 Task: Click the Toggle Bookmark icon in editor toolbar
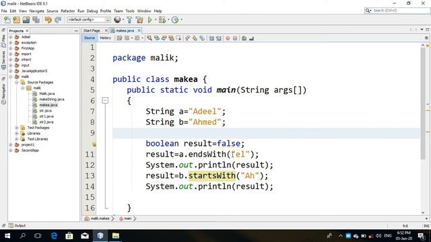click(x=202, y=38)
